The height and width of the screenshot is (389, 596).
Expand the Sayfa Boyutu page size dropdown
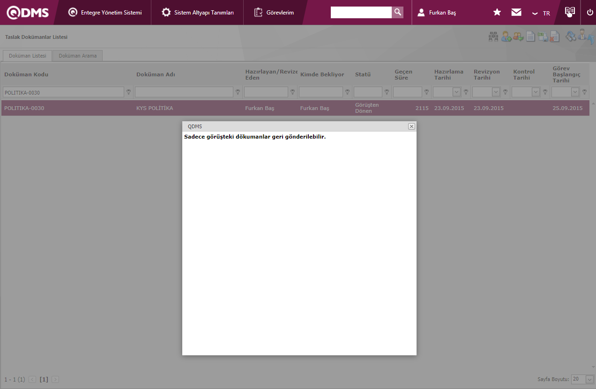(589, 379)
